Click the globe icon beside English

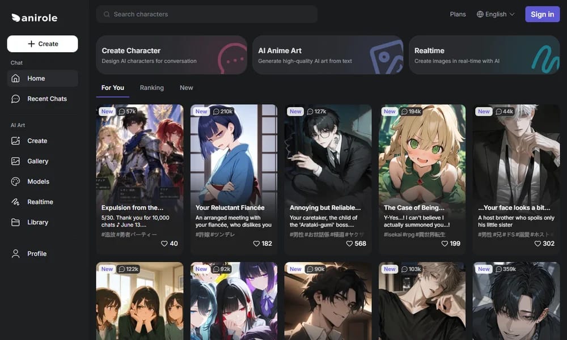pyautogui.click(x=480, y=14)
